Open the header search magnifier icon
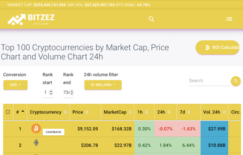 click(x=152, y=19)
